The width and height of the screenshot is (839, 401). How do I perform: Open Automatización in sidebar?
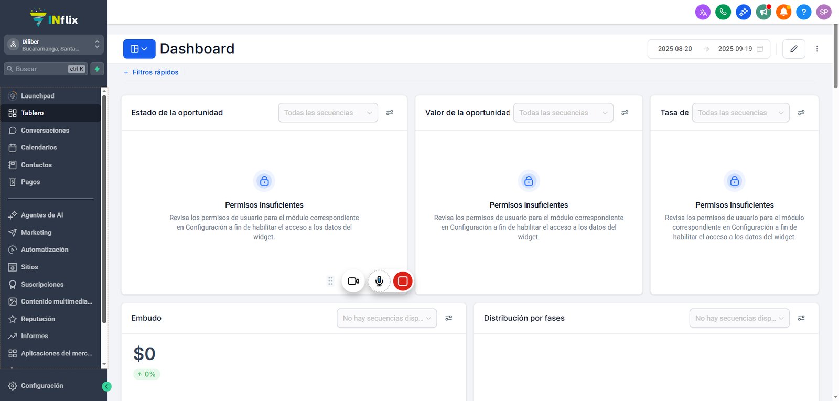pos(50,250)
